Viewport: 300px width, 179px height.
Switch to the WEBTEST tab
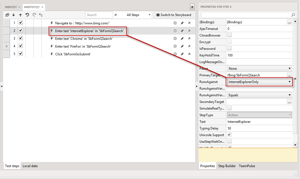click(11, 7)
